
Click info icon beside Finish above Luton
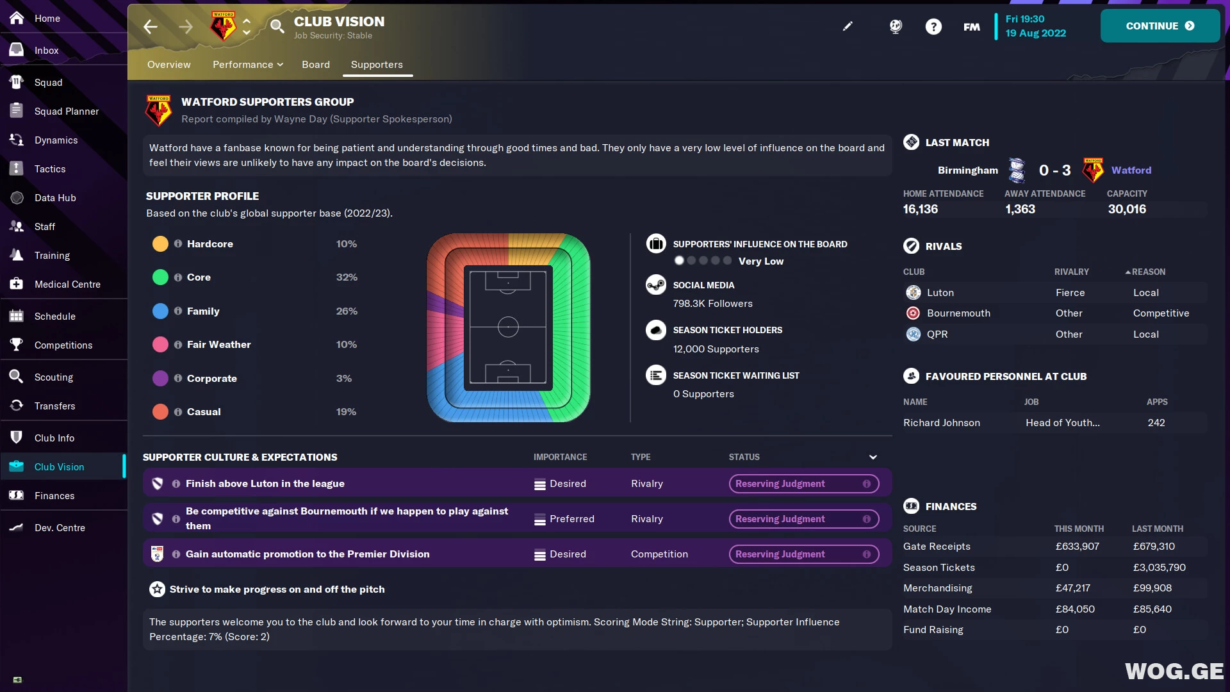[x=176, y=484]
